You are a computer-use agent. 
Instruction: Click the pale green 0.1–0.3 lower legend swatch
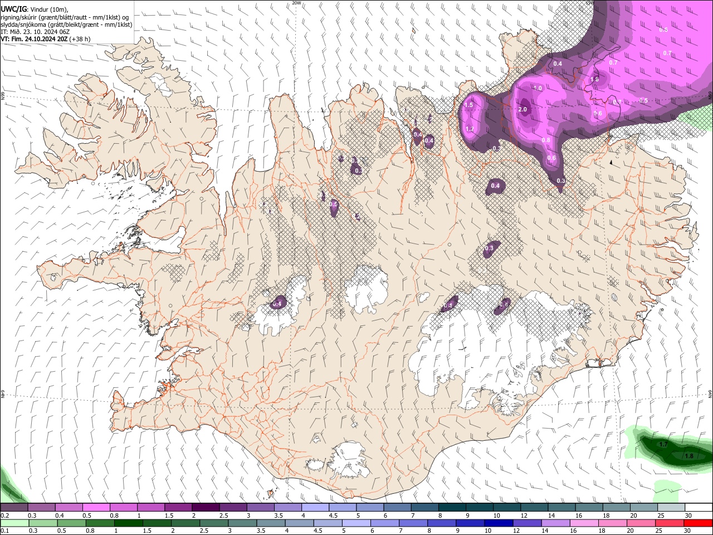click(x=14, y=523)
